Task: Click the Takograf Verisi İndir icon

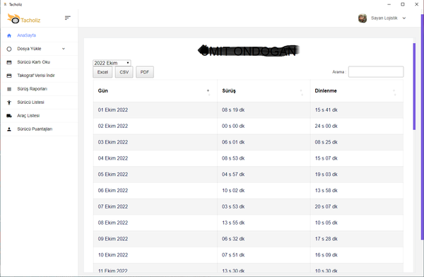Action: 9,76
